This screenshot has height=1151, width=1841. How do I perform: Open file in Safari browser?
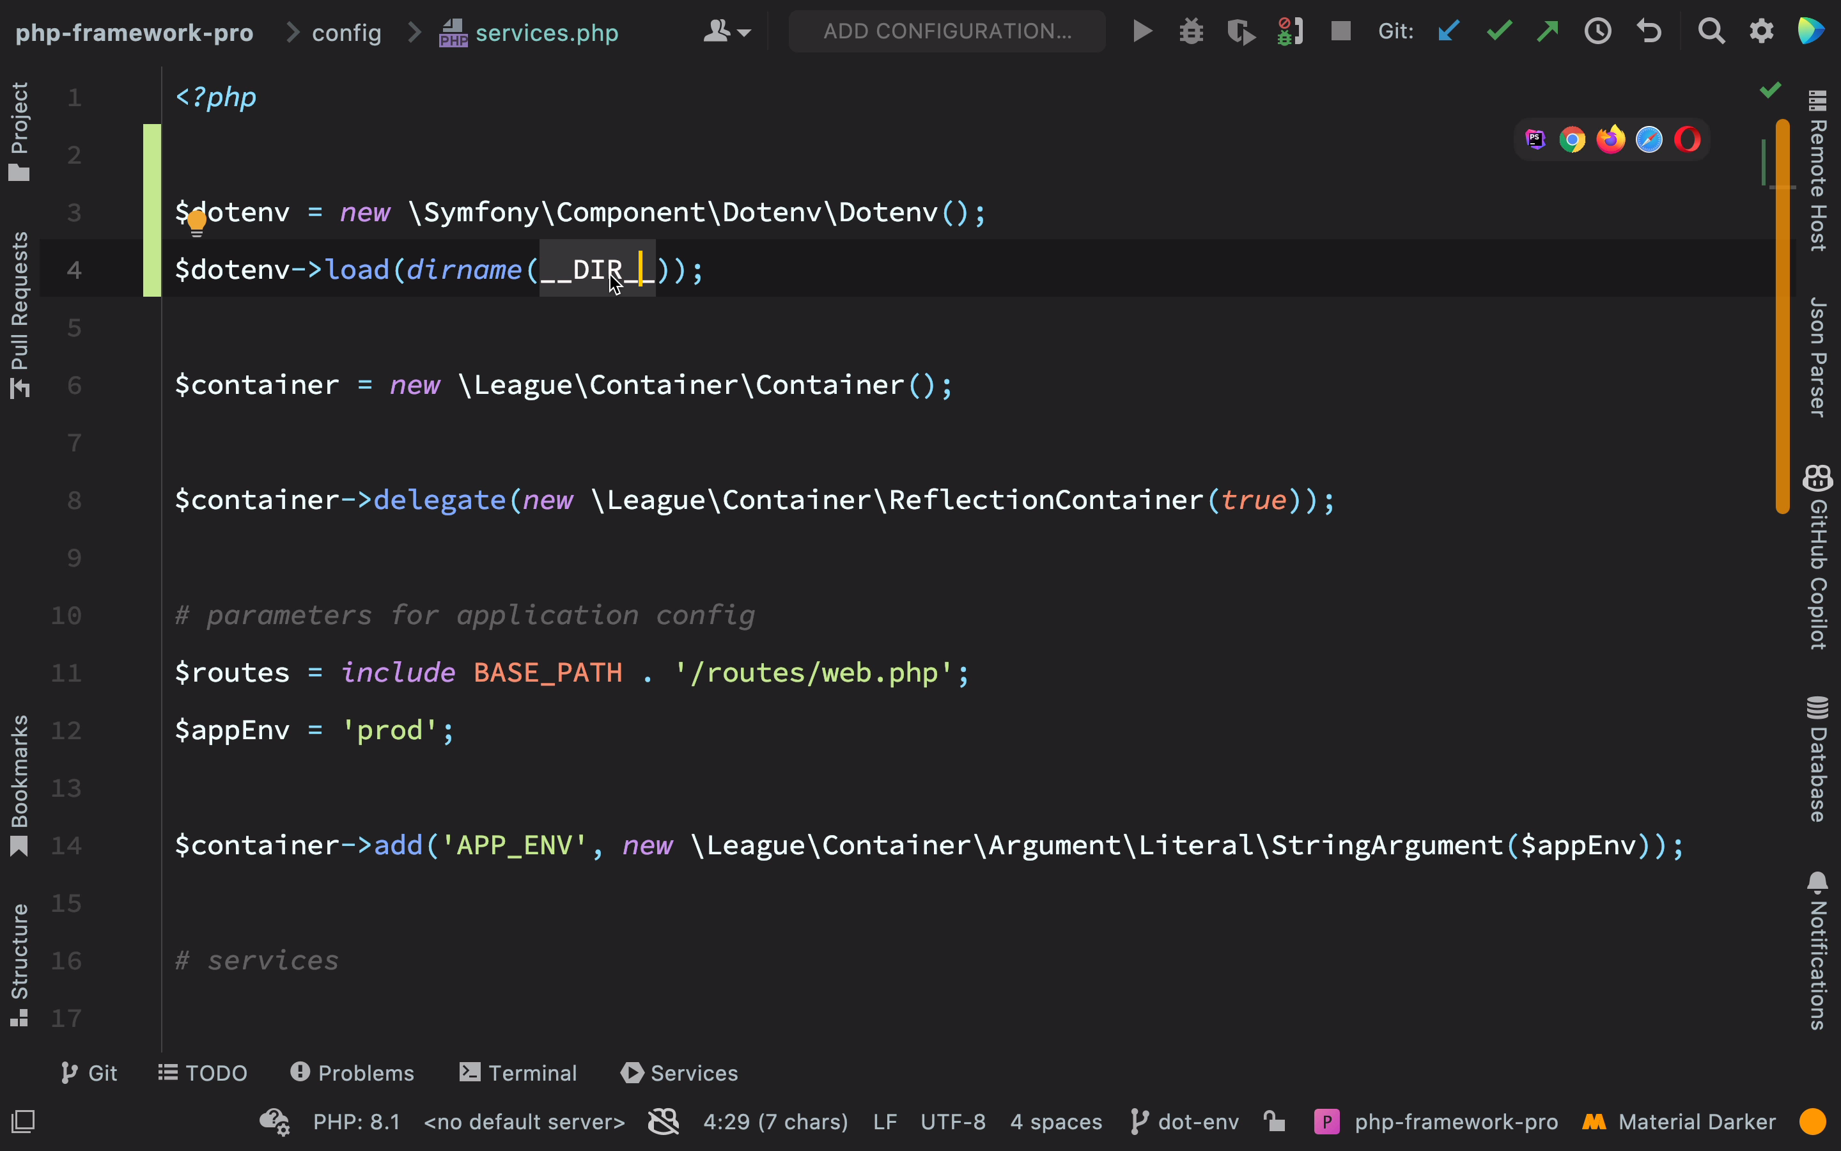pos(1649,139)
